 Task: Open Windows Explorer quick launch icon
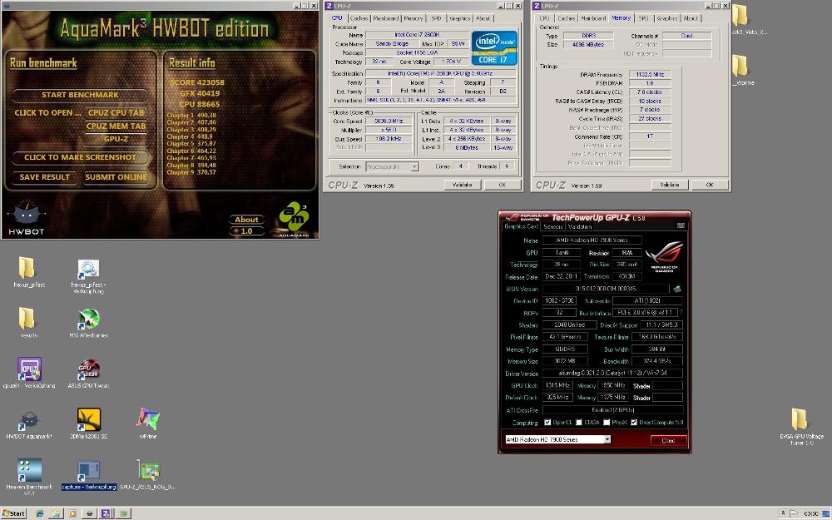(x=56, y=513)
